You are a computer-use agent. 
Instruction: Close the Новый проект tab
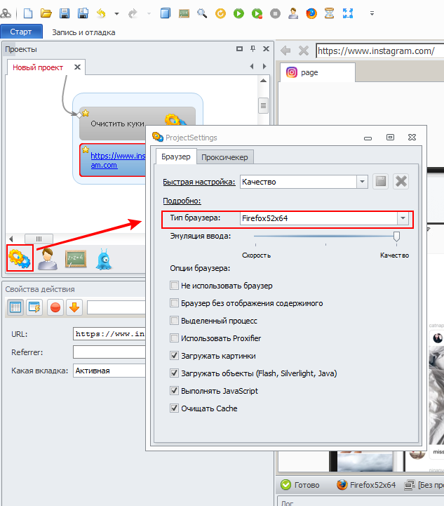(77, 67)
